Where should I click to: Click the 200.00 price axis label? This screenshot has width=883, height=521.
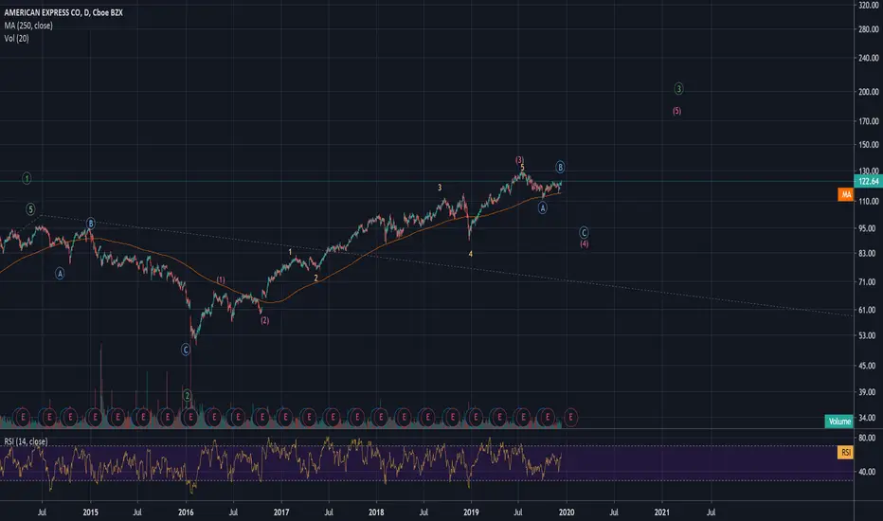[869, 92]
